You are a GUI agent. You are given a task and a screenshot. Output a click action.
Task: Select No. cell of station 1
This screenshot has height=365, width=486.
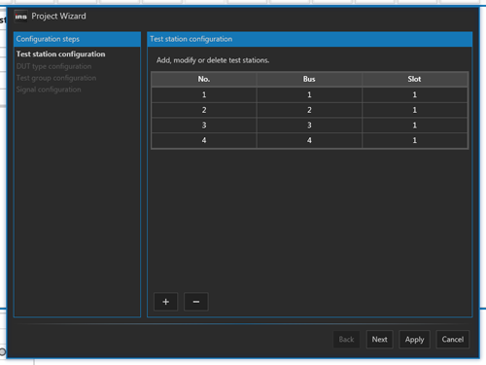204,94
